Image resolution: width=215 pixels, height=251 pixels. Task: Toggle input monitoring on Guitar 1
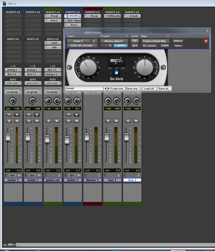(9, 115)
